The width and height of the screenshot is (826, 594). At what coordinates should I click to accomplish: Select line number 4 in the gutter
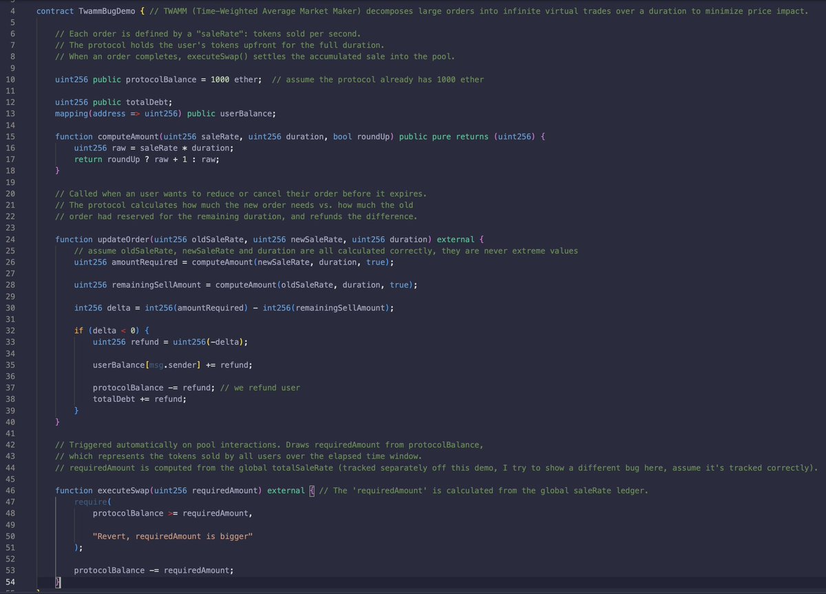(x=13, y=12)
